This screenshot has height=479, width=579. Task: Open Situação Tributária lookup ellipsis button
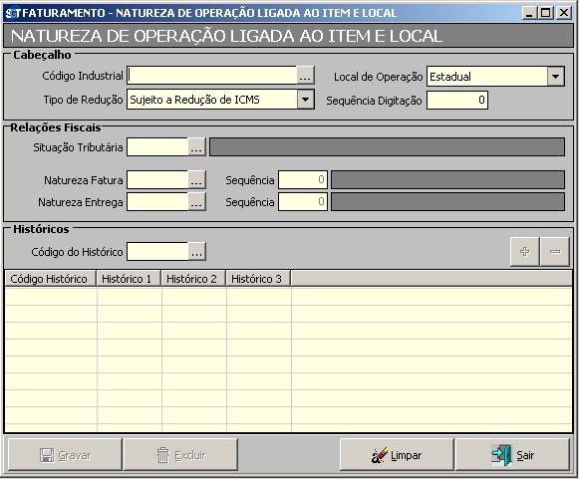point(196,147)
